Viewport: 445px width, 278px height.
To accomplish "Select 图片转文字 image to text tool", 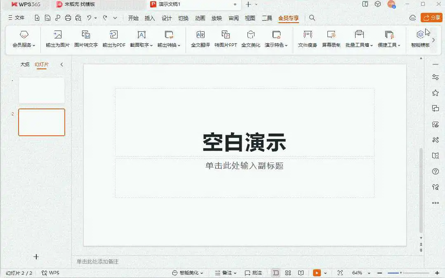I will coord(86,39).
